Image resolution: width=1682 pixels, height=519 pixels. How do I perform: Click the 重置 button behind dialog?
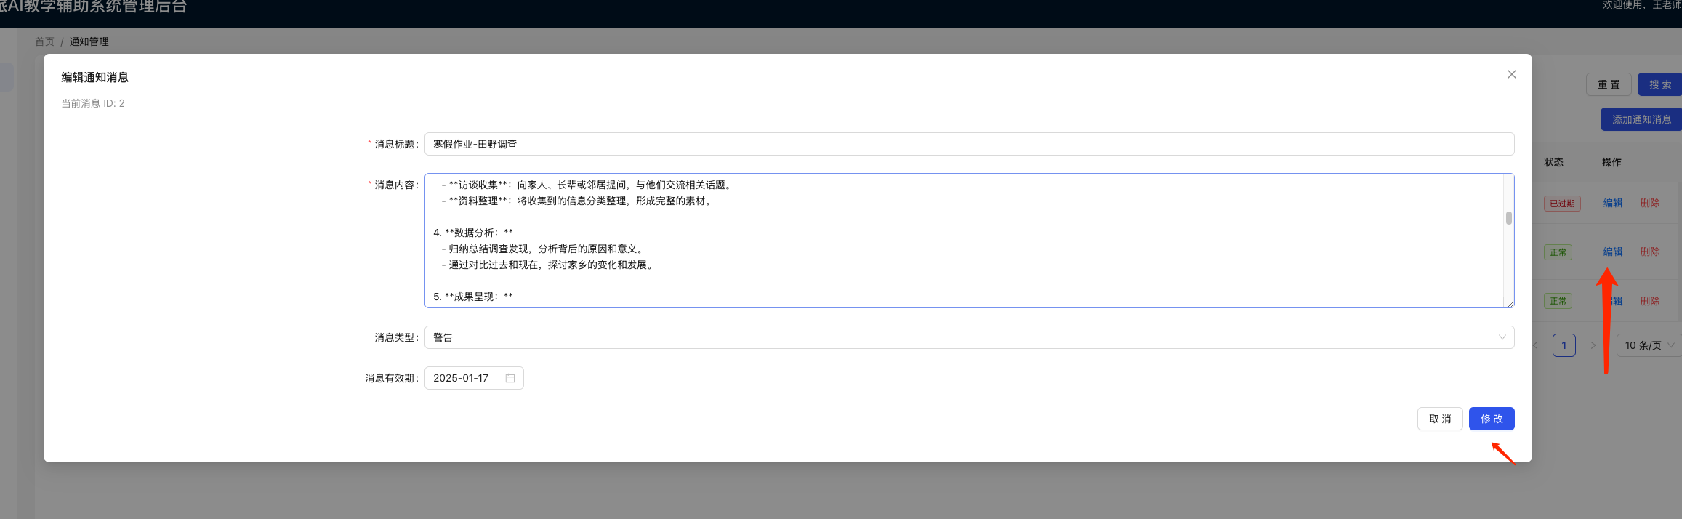tap(1609, 84)
